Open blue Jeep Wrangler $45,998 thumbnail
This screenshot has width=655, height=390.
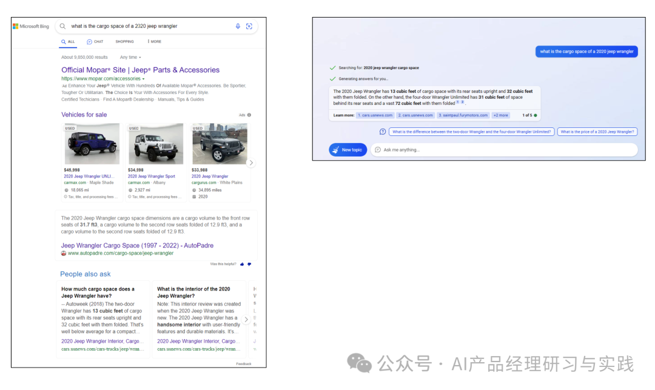(x=92, y=144)
